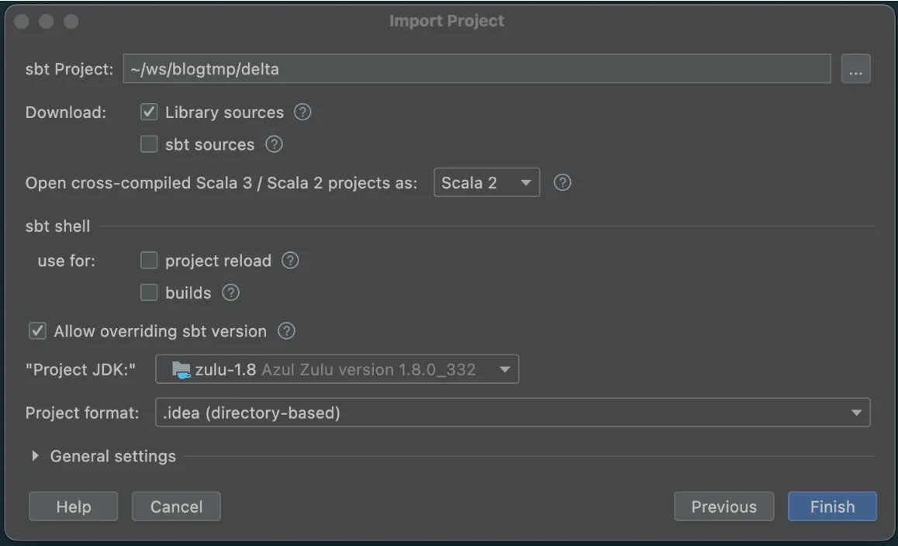Click help icon next to project reload
The width and height of the screenshot is (898, 546).
(x=290, y=261)
